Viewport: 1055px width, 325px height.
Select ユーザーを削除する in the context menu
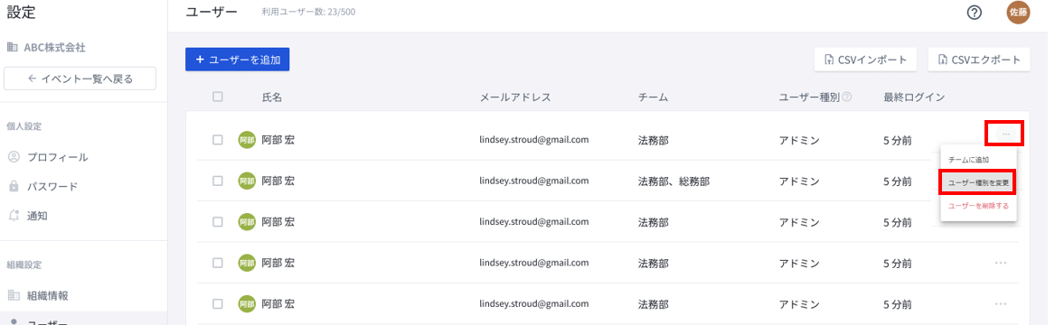pyautogui.click(x=977, y=206)
